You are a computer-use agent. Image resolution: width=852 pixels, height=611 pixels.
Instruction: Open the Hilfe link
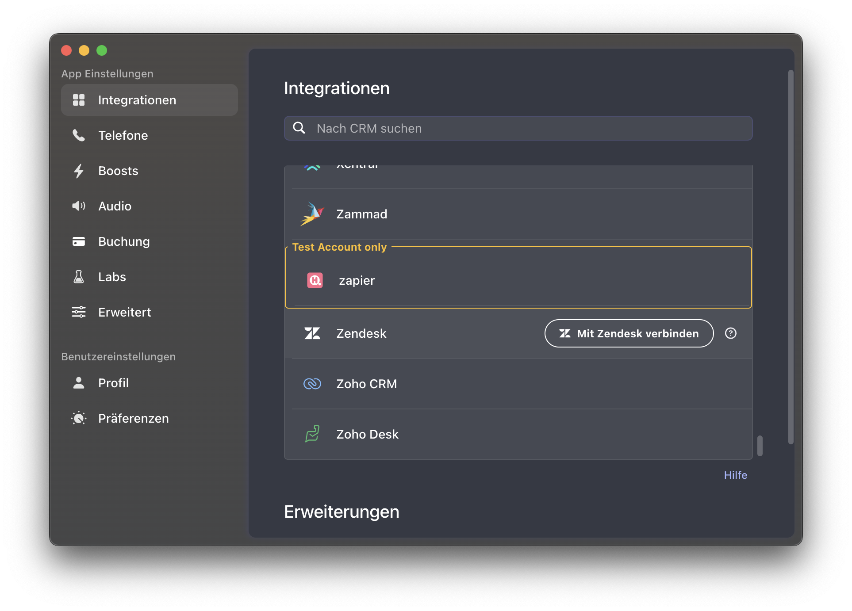tap(735, 475)
